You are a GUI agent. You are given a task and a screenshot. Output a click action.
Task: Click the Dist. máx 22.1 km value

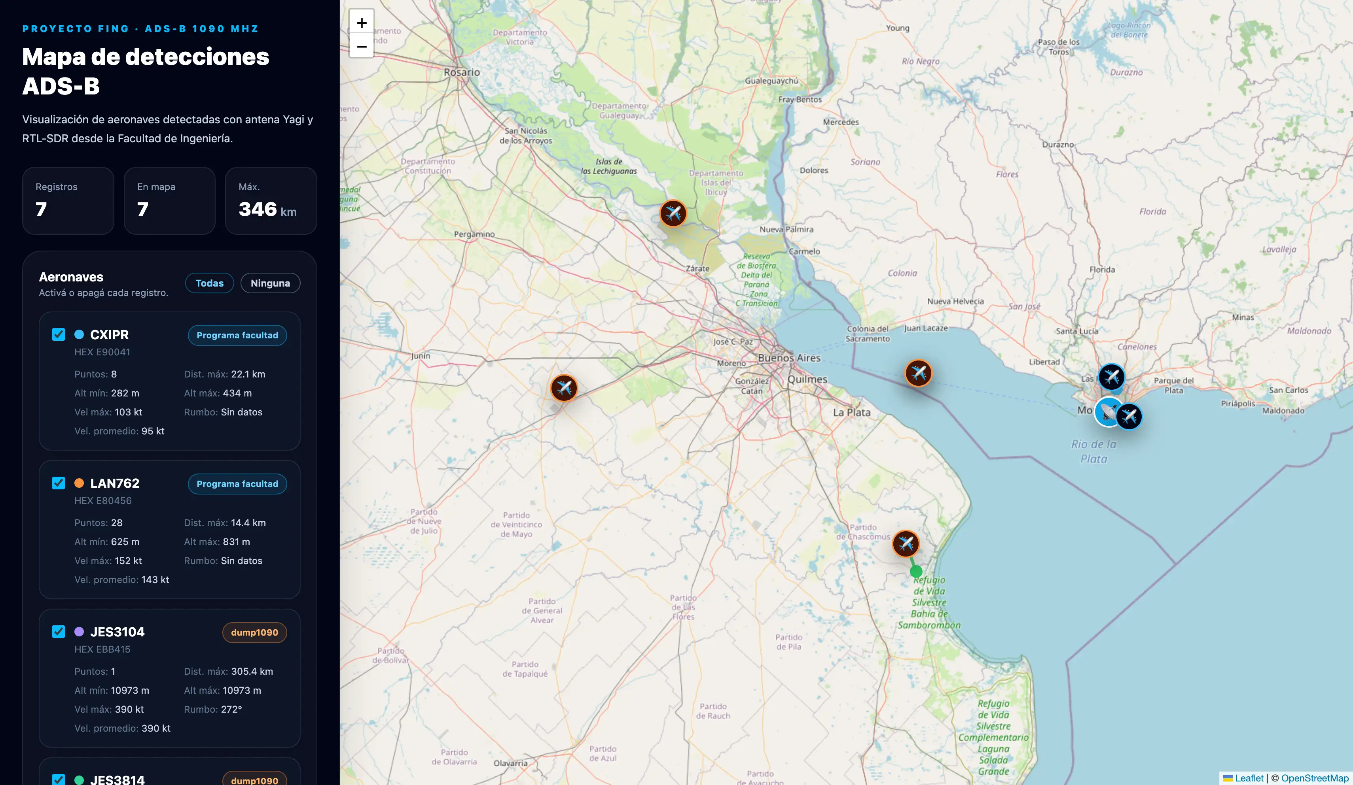(x=248, y=374)
